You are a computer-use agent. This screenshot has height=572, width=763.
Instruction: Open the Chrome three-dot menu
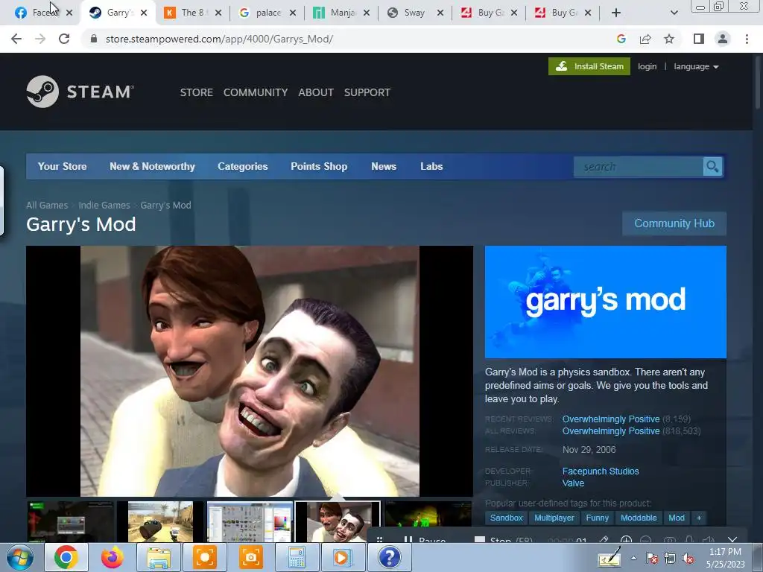pyautogui.click(x=747, y=39)
